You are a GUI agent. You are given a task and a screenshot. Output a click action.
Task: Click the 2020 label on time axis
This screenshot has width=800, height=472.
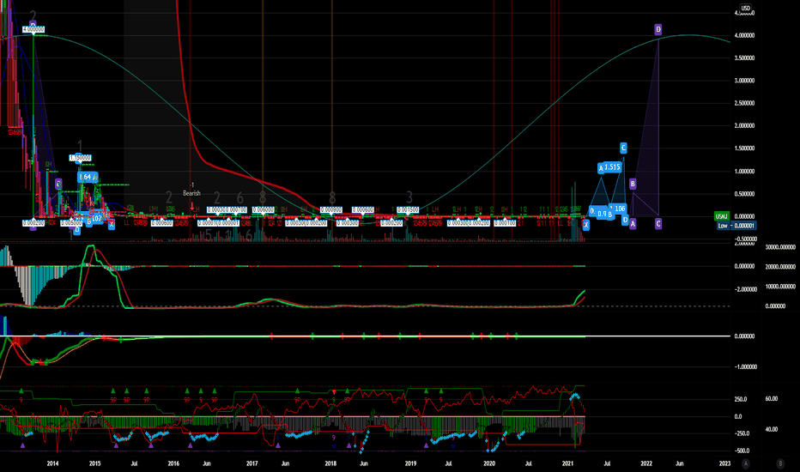click(489, 463)
